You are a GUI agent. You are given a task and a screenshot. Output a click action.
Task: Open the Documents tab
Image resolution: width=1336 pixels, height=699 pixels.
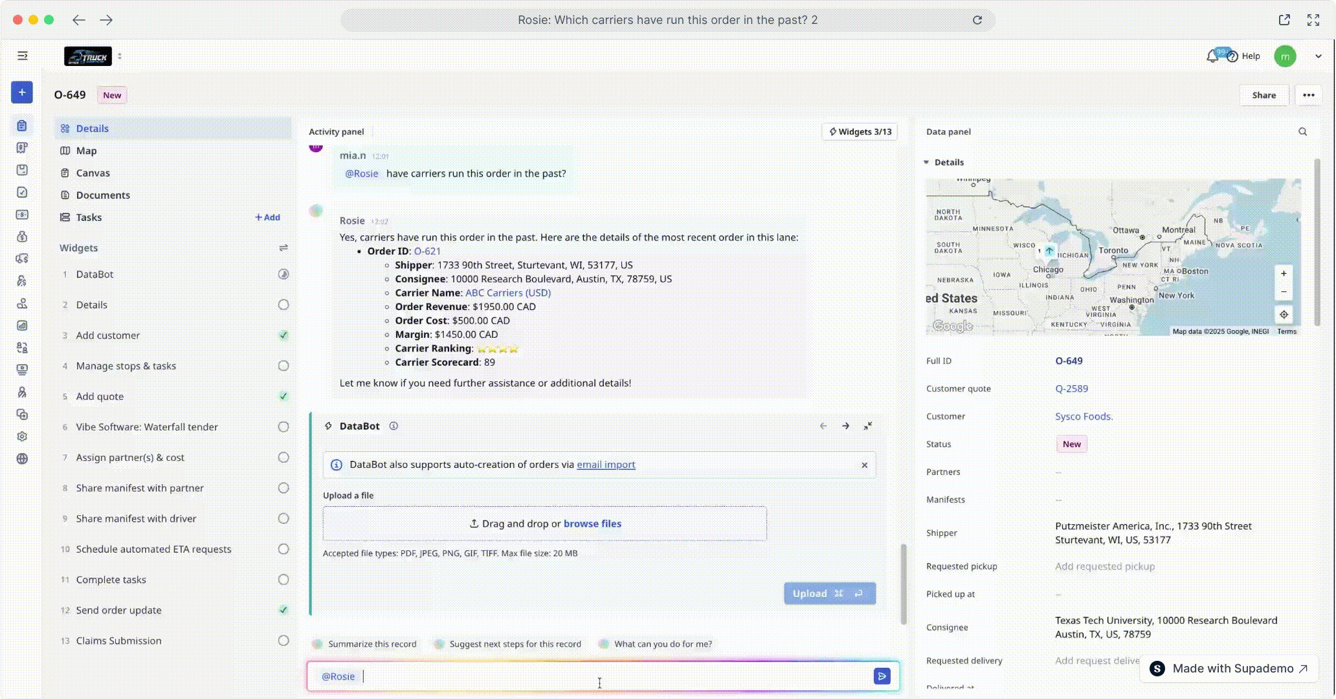102,195
